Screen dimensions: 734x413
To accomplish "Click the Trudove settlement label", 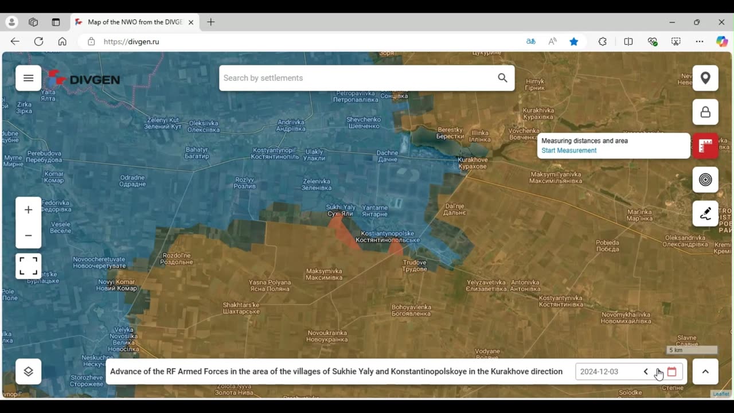I will point(415,266).
